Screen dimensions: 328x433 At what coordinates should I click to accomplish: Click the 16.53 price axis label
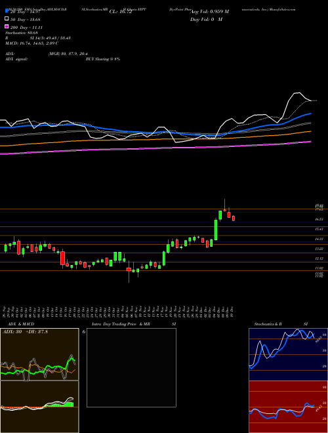319,219
